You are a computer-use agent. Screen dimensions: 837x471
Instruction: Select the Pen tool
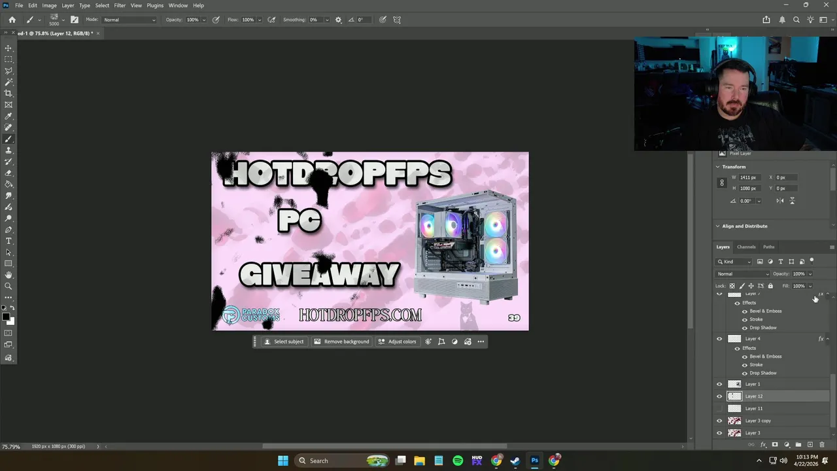pos(9,230)
